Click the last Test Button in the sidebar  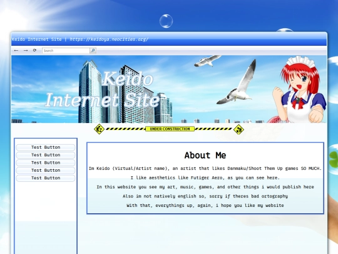pos(46,178)
